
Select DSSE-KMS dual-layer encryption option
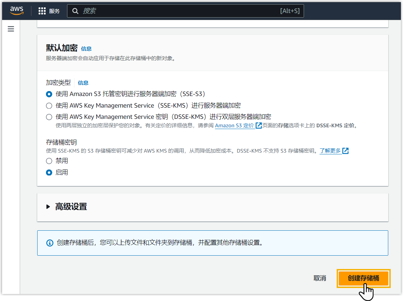49,117
